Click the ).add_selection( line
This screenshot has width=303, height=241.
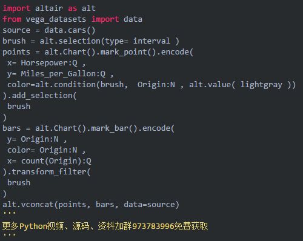39,96
